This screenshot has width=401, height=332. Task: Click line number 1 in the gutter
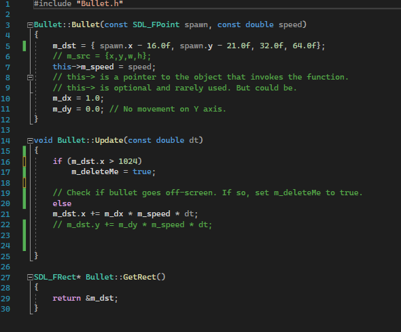pos(7,4)
